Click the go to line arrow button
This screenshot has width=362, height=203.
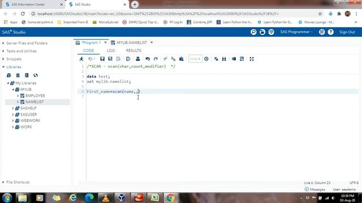(x=206, y=59)
